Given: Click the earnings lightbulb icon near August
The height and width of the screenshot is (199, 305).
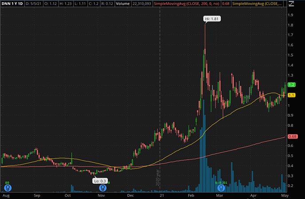Looking at the screenshot, I should coord(8,187).
